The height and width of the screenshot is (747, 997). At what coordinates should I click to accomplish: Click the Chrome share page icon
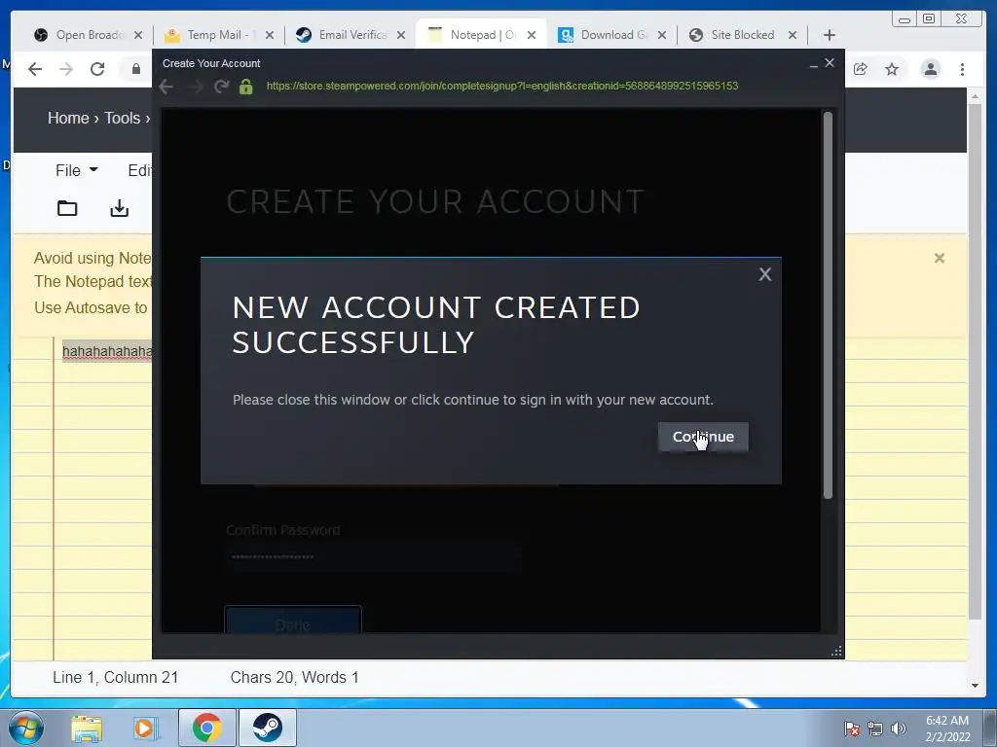pyautogui.click(x=861, y=69)
